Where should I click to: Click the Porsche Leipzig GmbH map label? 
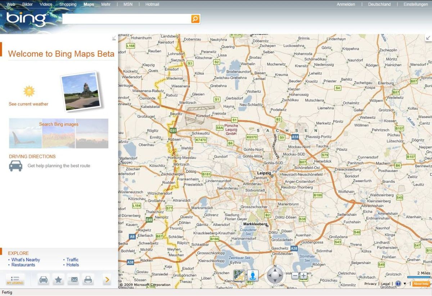(231, 129)
